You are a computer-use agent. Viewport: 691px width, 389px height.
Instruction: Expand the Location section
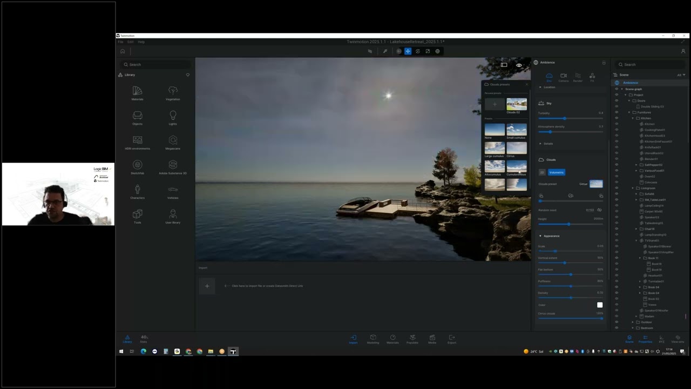540,87
